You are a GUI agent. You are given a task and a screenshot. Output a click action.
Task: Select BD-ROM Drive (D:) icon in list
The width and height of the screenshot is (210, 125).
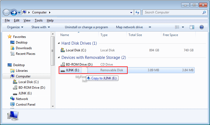pyautogui.click(x=62, y=64)
